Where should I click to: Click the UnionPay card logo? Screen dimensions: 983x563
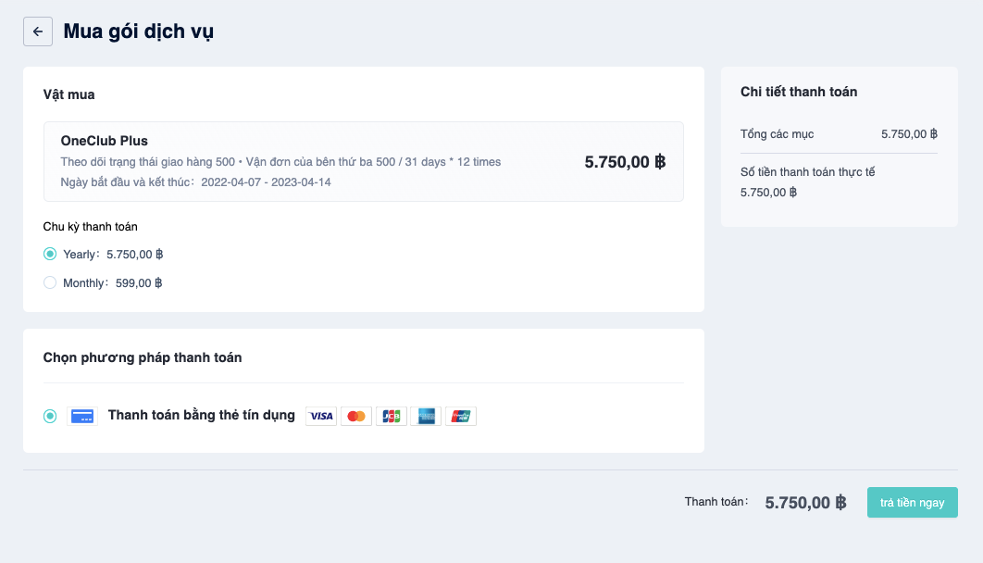pos(461,417)
